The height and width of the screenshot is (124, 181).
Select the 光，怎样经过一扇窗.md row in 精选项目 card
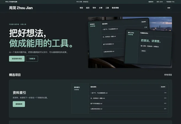128,98
